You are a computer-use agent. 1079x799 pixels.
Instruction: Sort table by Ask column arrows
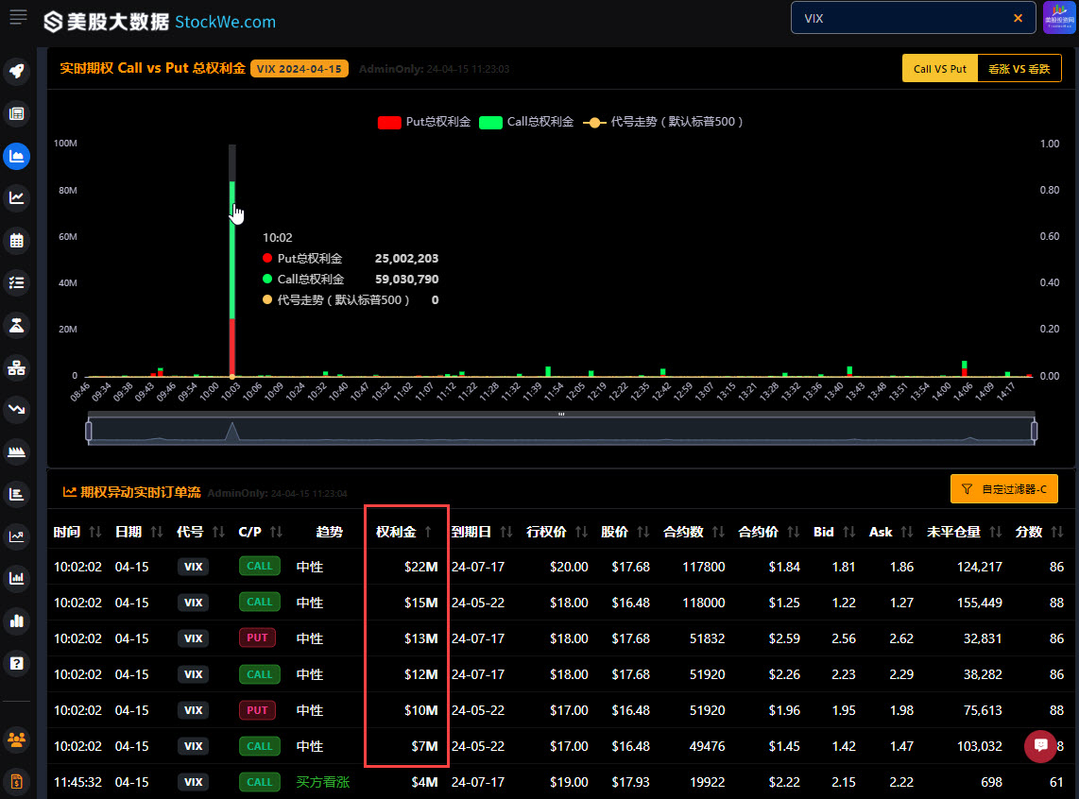pyautogui.click(x=907, y=532)
